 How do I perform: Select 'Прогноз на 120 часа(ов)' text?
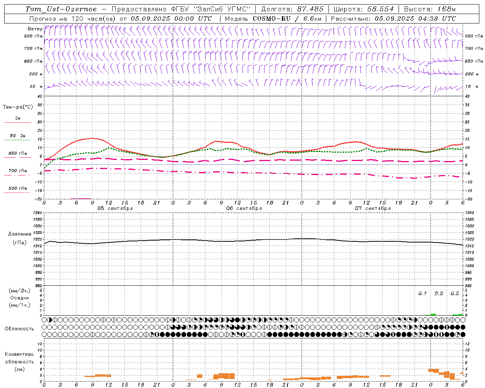(x=73, y=19)
